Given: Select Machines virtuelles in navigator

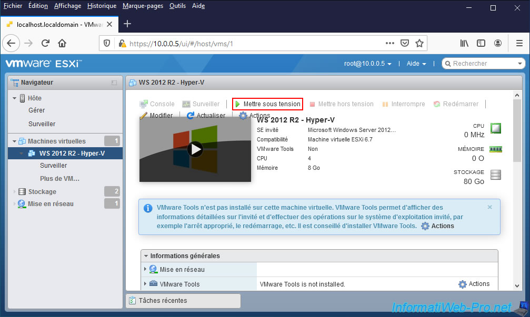Looking at the screenshot, I should [x=57, y=141].
